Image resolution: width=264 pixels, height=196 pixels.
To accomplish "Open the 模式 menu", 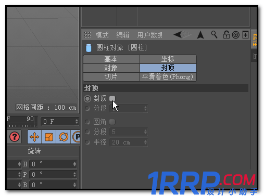I will click(102, 35).
